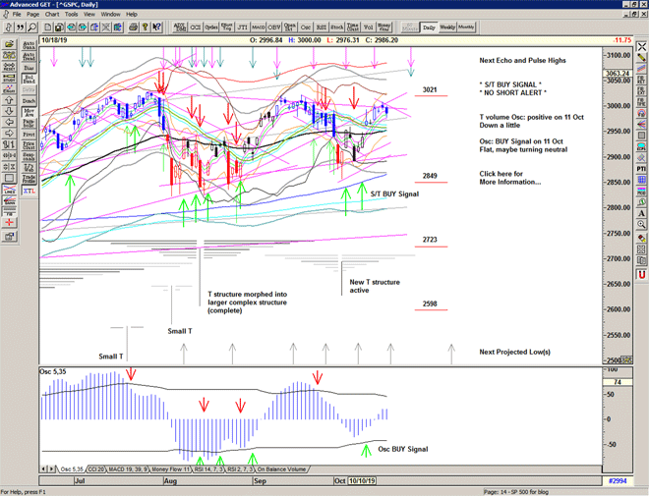Viewport: 649px width, 496px height.
Task: Select the zoom magnifier tool in right toolbar
Action: [641, 225]
